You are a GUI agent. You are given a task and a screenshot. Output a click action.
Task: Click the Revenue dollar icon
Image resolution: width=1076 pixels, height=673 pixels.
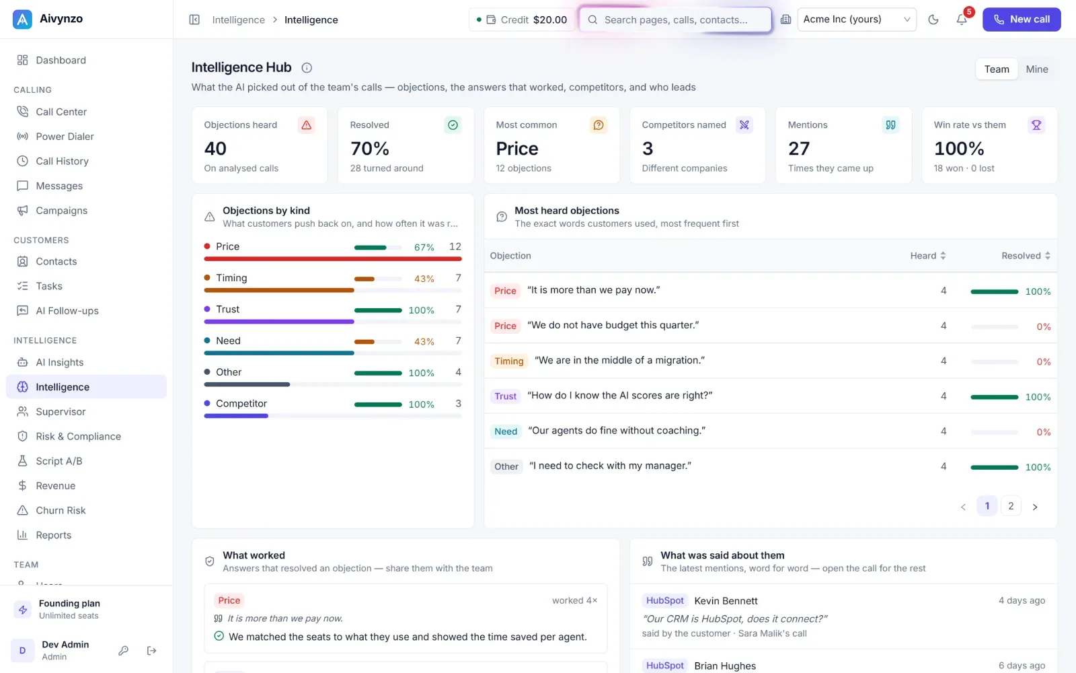pos(22,485)
